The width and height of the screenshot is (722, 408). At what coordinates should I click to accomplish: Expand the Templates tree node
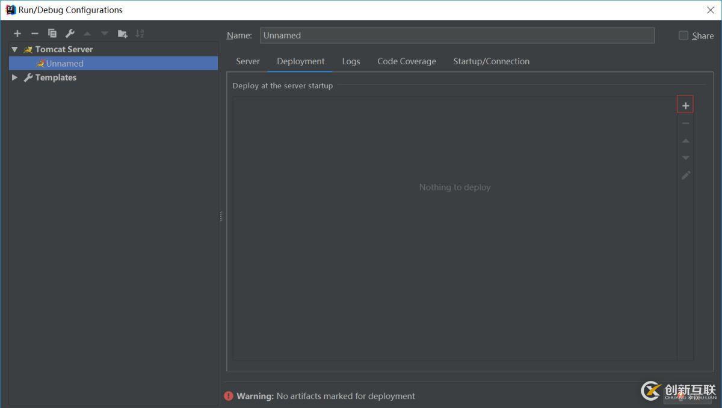[14, 78]
